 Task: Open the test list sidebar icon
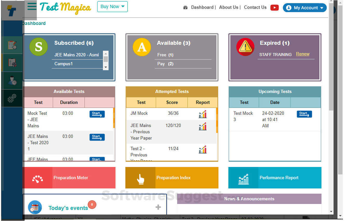pyautogui.click(x=12, y=45)
